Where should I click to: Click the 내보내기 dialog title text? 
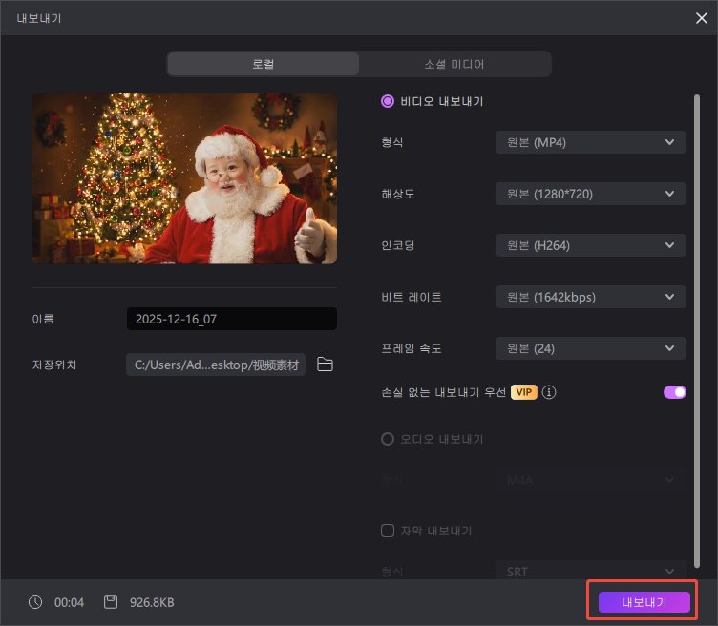[39, 18]
